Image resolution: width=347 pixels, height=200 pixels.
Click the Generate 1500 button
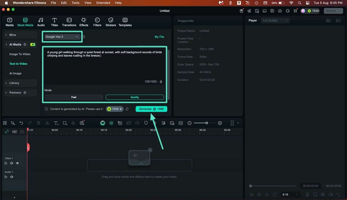coord(151,109)
